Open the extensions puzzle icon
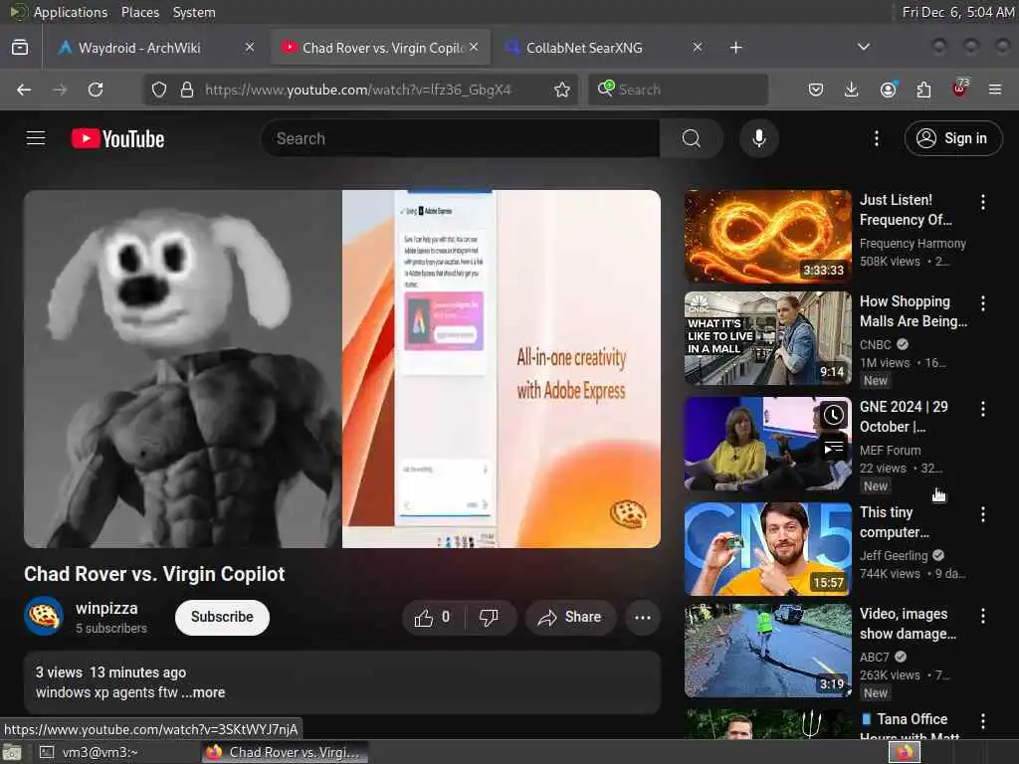This screenshot has height=764, width=1019. click(x=923, y=90)
